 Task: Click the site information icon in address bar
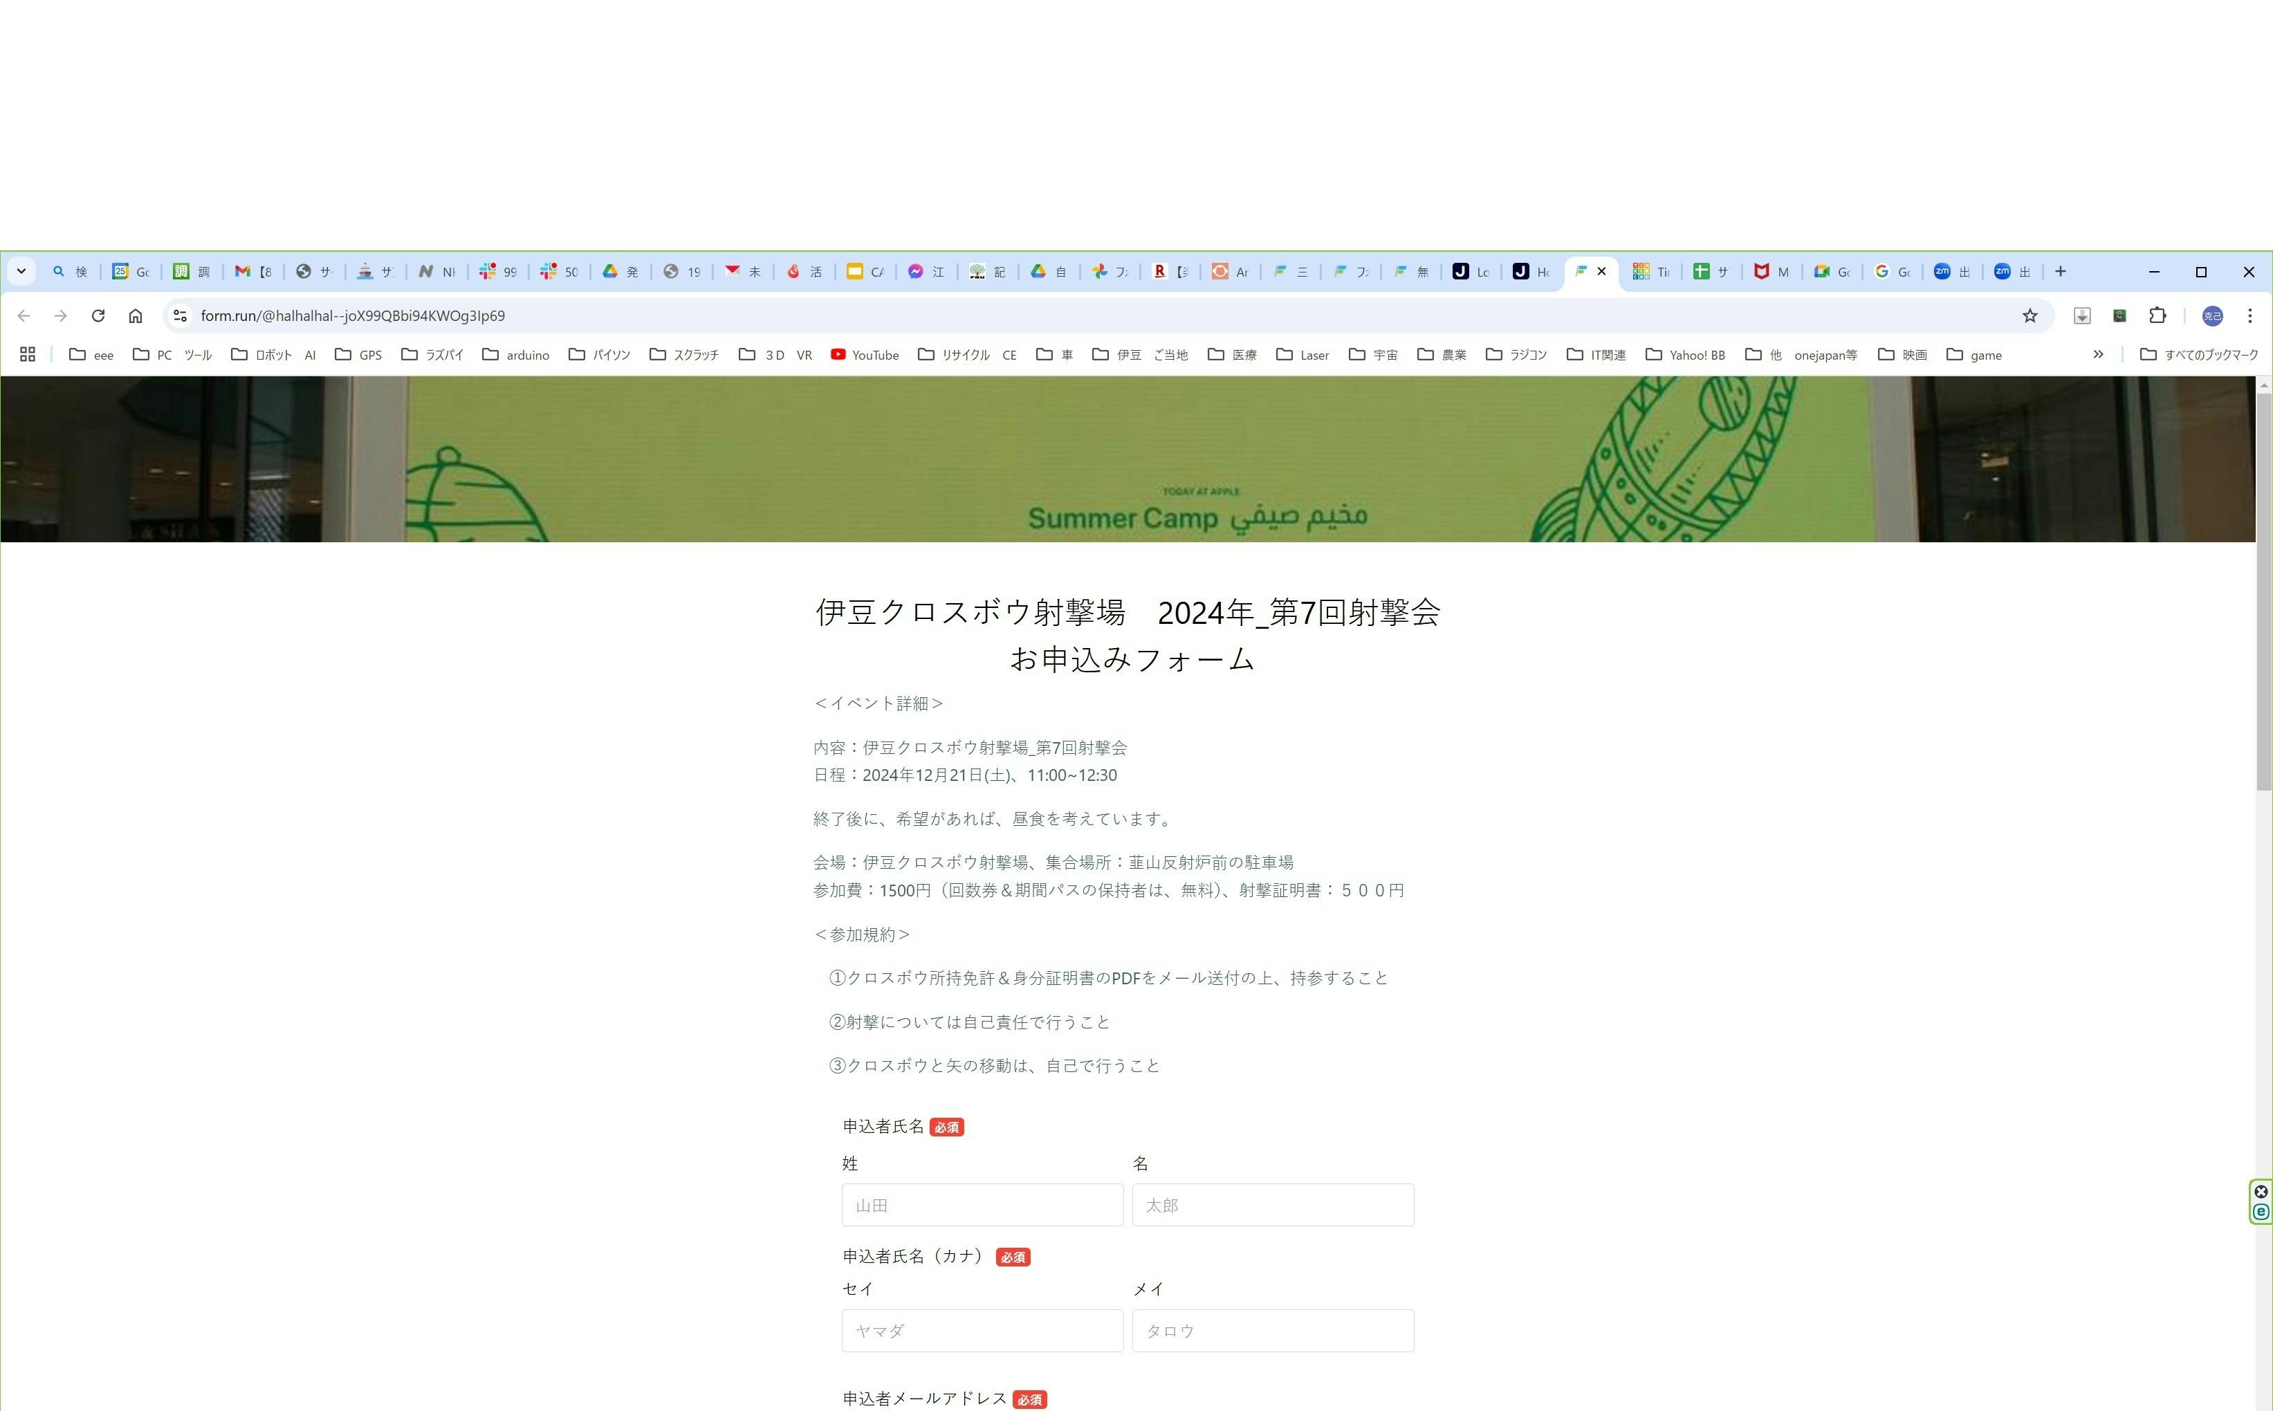(x=180, y=315)
